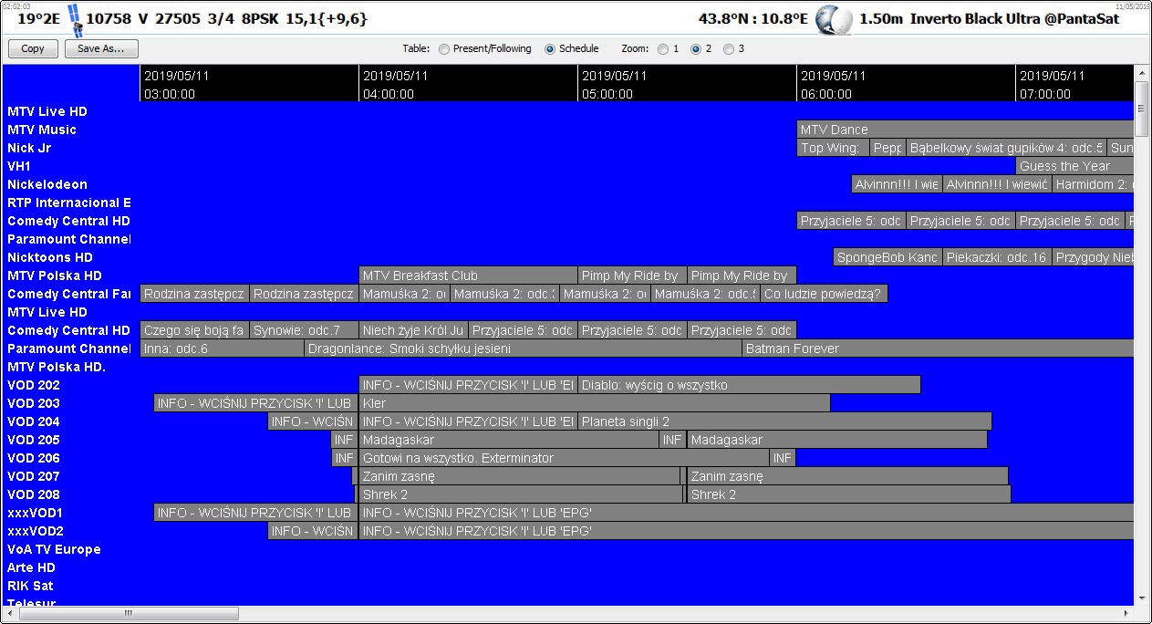Open the Bąbelkowy świat gupików programme
This screenshot has width=1152, height=624.
pyautogui.click(x=1006, y=148)
